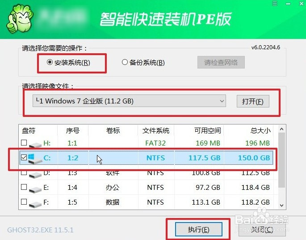Viewport: 306px width, 240px height.
Task: Uncheck the C: drive checkbox
Action: 24,157
